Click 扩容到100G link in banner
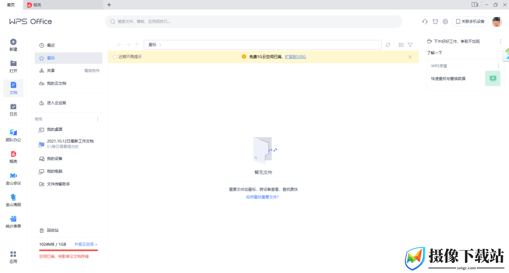Viewport: 509px width, 273px height. point(295,57)
